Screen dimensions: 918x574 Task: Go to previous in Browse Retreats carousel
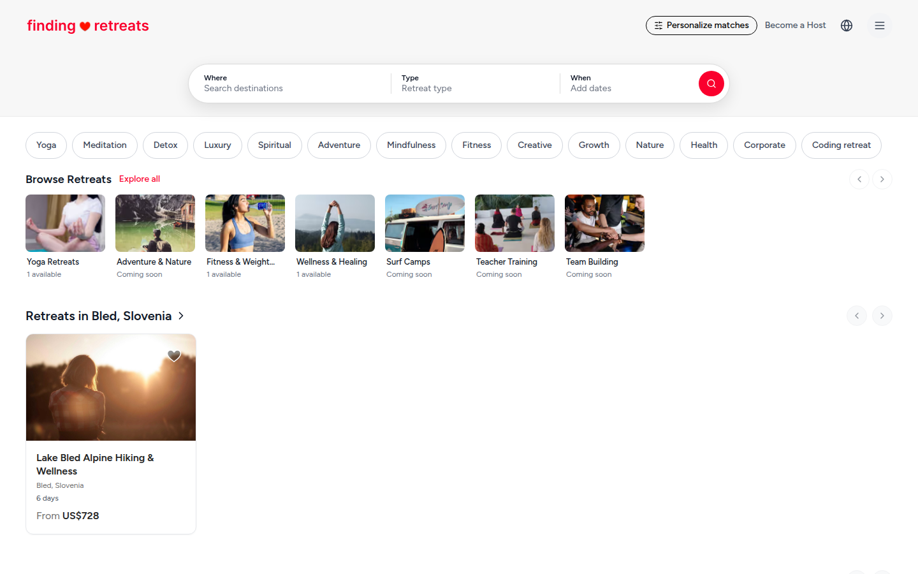coord(859,179)
